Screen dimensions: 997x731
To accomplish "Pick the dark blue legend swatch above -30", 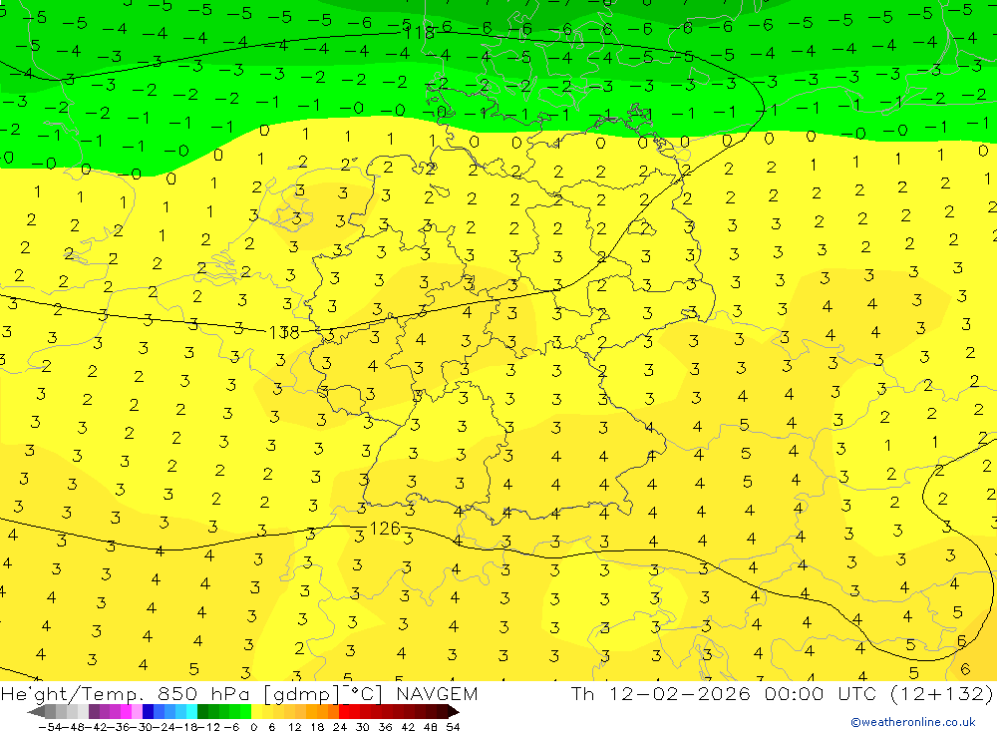I will (148, 712).
